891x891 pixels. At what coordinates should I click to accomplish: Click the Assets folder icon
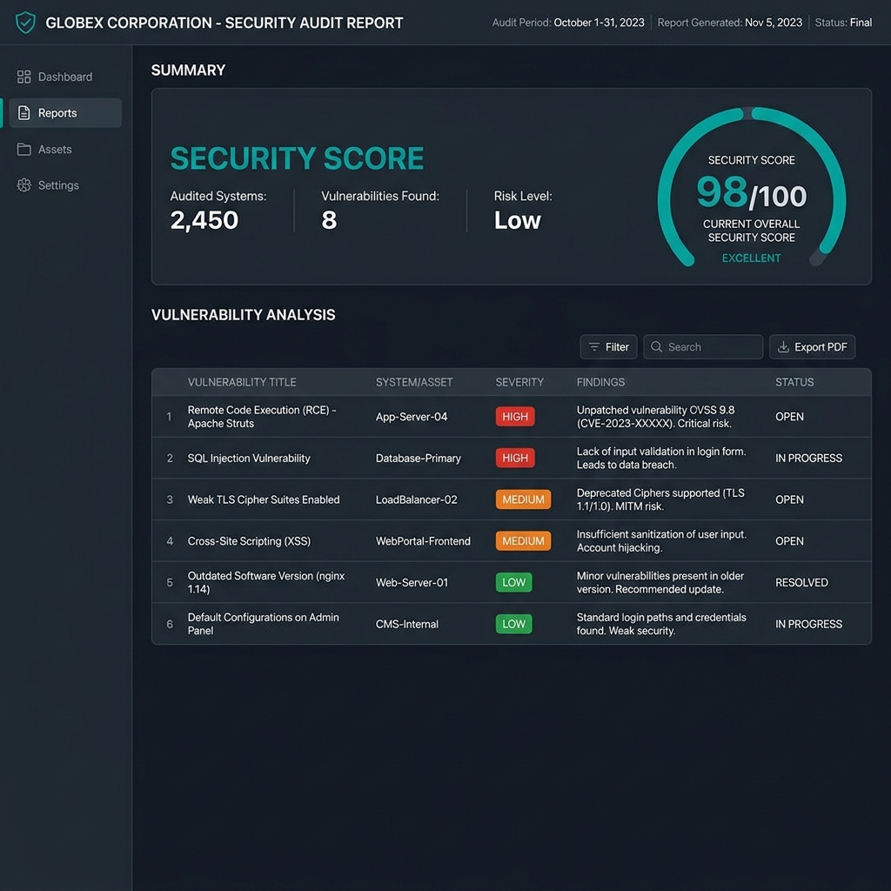(23, 150)
